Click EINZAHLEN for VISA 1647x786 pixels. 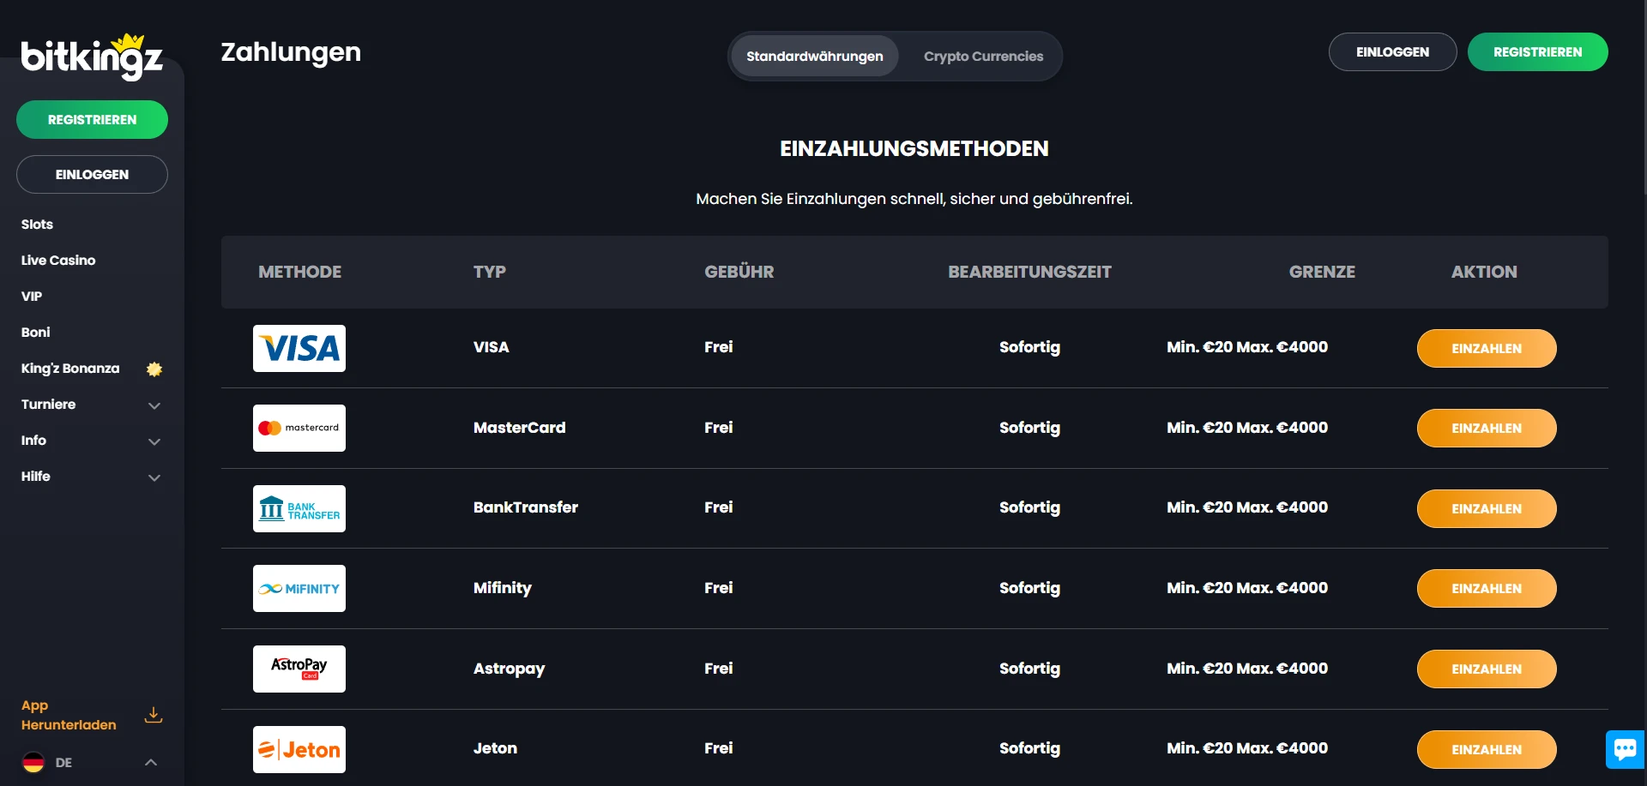[x=1487, y=348]
